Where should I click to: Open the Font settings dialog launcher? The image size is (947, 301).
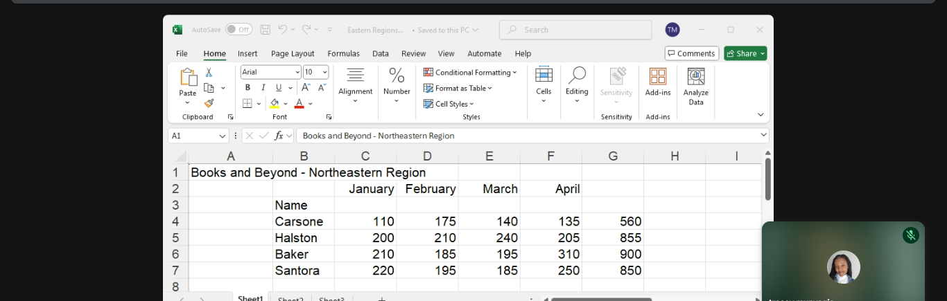coord(329,117)
